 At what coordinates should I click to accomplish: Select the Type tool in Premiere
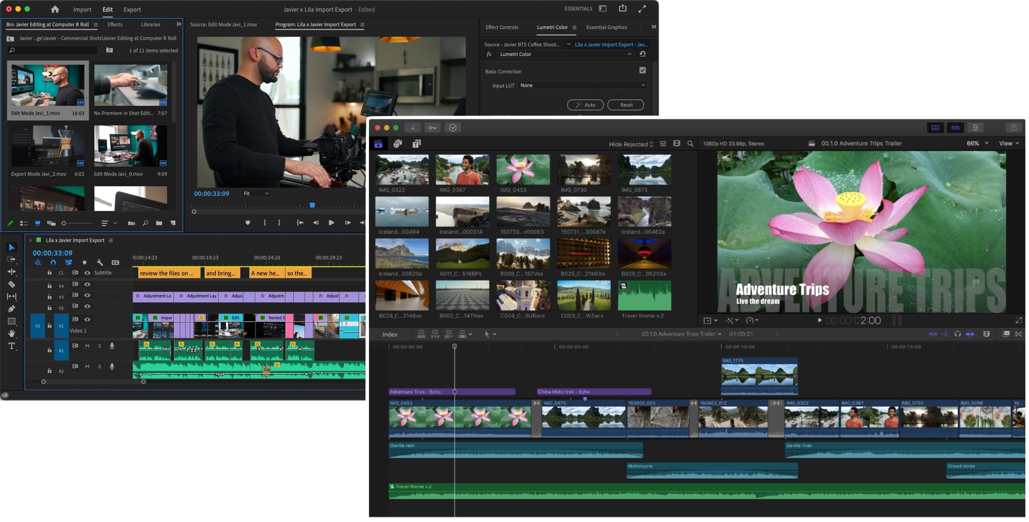click(11, 346)
